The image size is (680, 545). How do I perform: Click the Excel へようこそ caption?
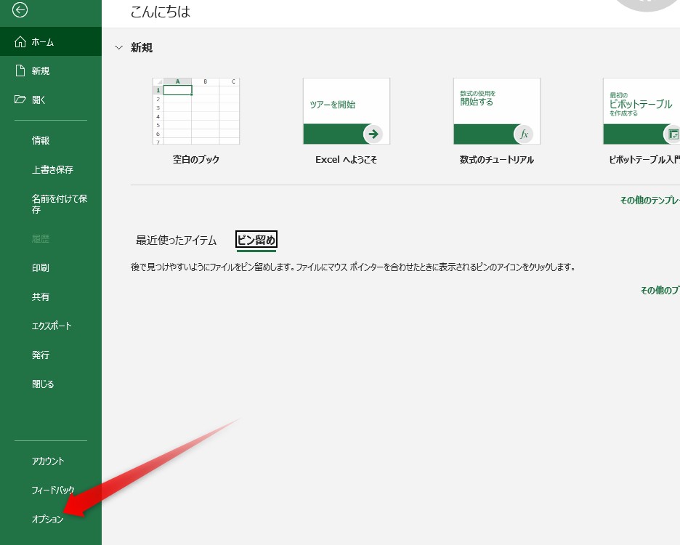(x=346, y=159)
